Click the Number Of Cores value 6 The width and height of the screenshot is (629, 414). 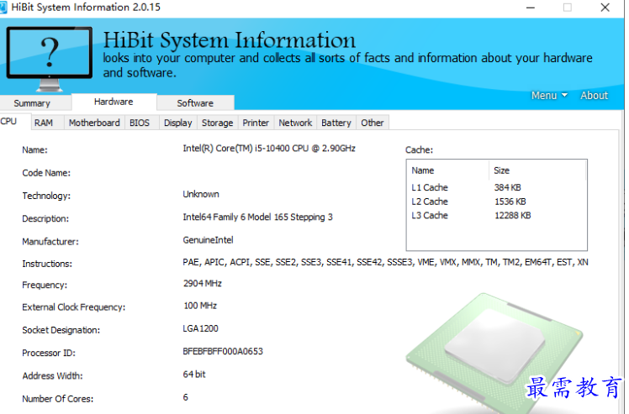[x=185, y=397]
